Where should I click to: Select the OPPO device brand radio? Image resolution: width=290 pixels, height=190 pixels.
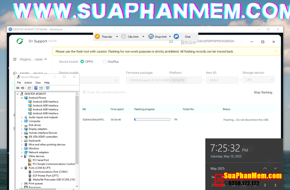[82, 62]
